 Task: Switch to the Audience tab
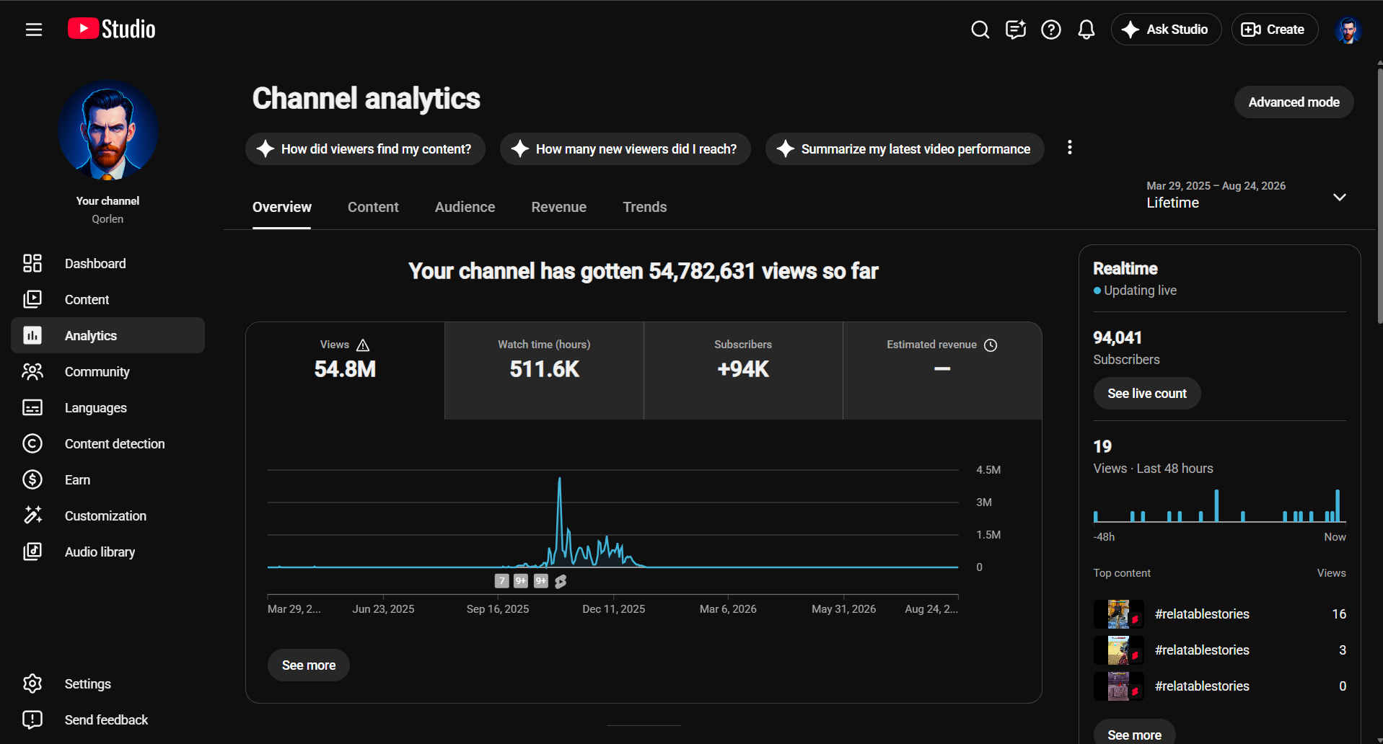click(x=465, y=207)
